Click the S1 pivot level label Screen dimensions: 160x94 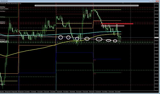tap(94, 35)
